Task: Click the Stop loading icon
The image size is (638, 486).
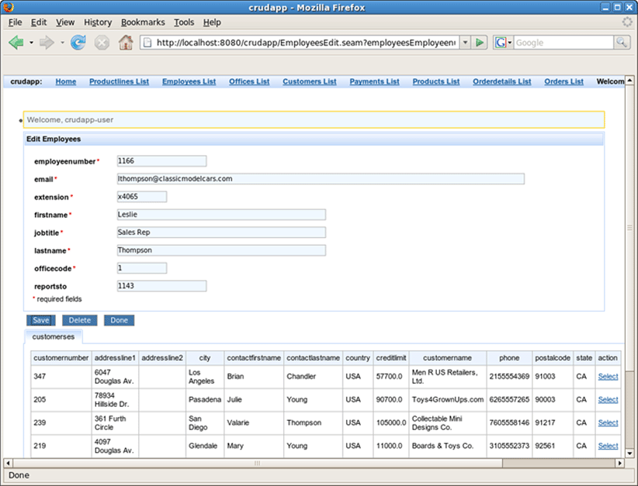Action: point(102,43)
